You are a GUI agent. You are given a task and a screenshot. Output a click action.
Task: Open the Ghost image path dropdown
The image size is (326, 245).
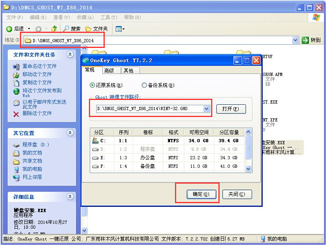pyautogui.click(x=206, y=109)
